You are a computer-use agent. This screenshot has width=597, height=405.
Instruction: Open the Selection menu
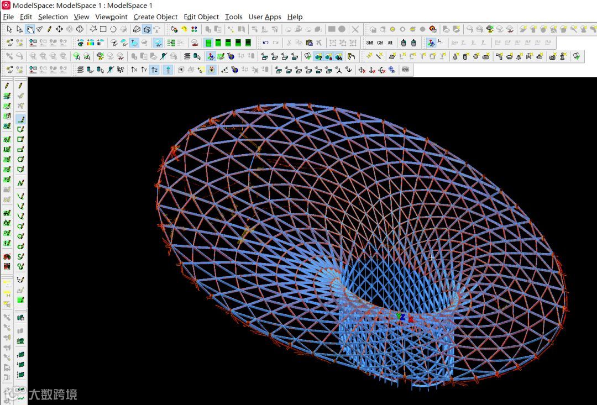[x=53, y=17]
